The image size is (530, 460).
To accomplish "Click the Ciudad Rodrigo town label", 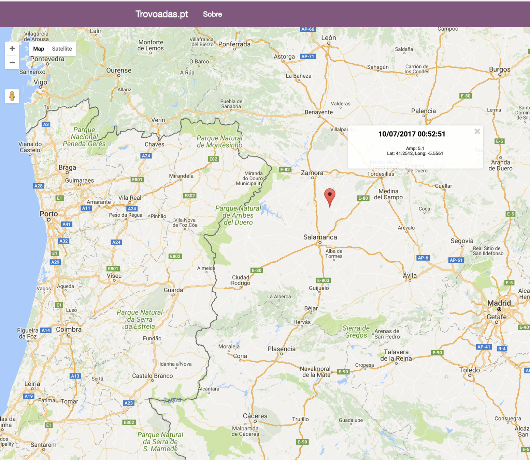I will 241,280.
